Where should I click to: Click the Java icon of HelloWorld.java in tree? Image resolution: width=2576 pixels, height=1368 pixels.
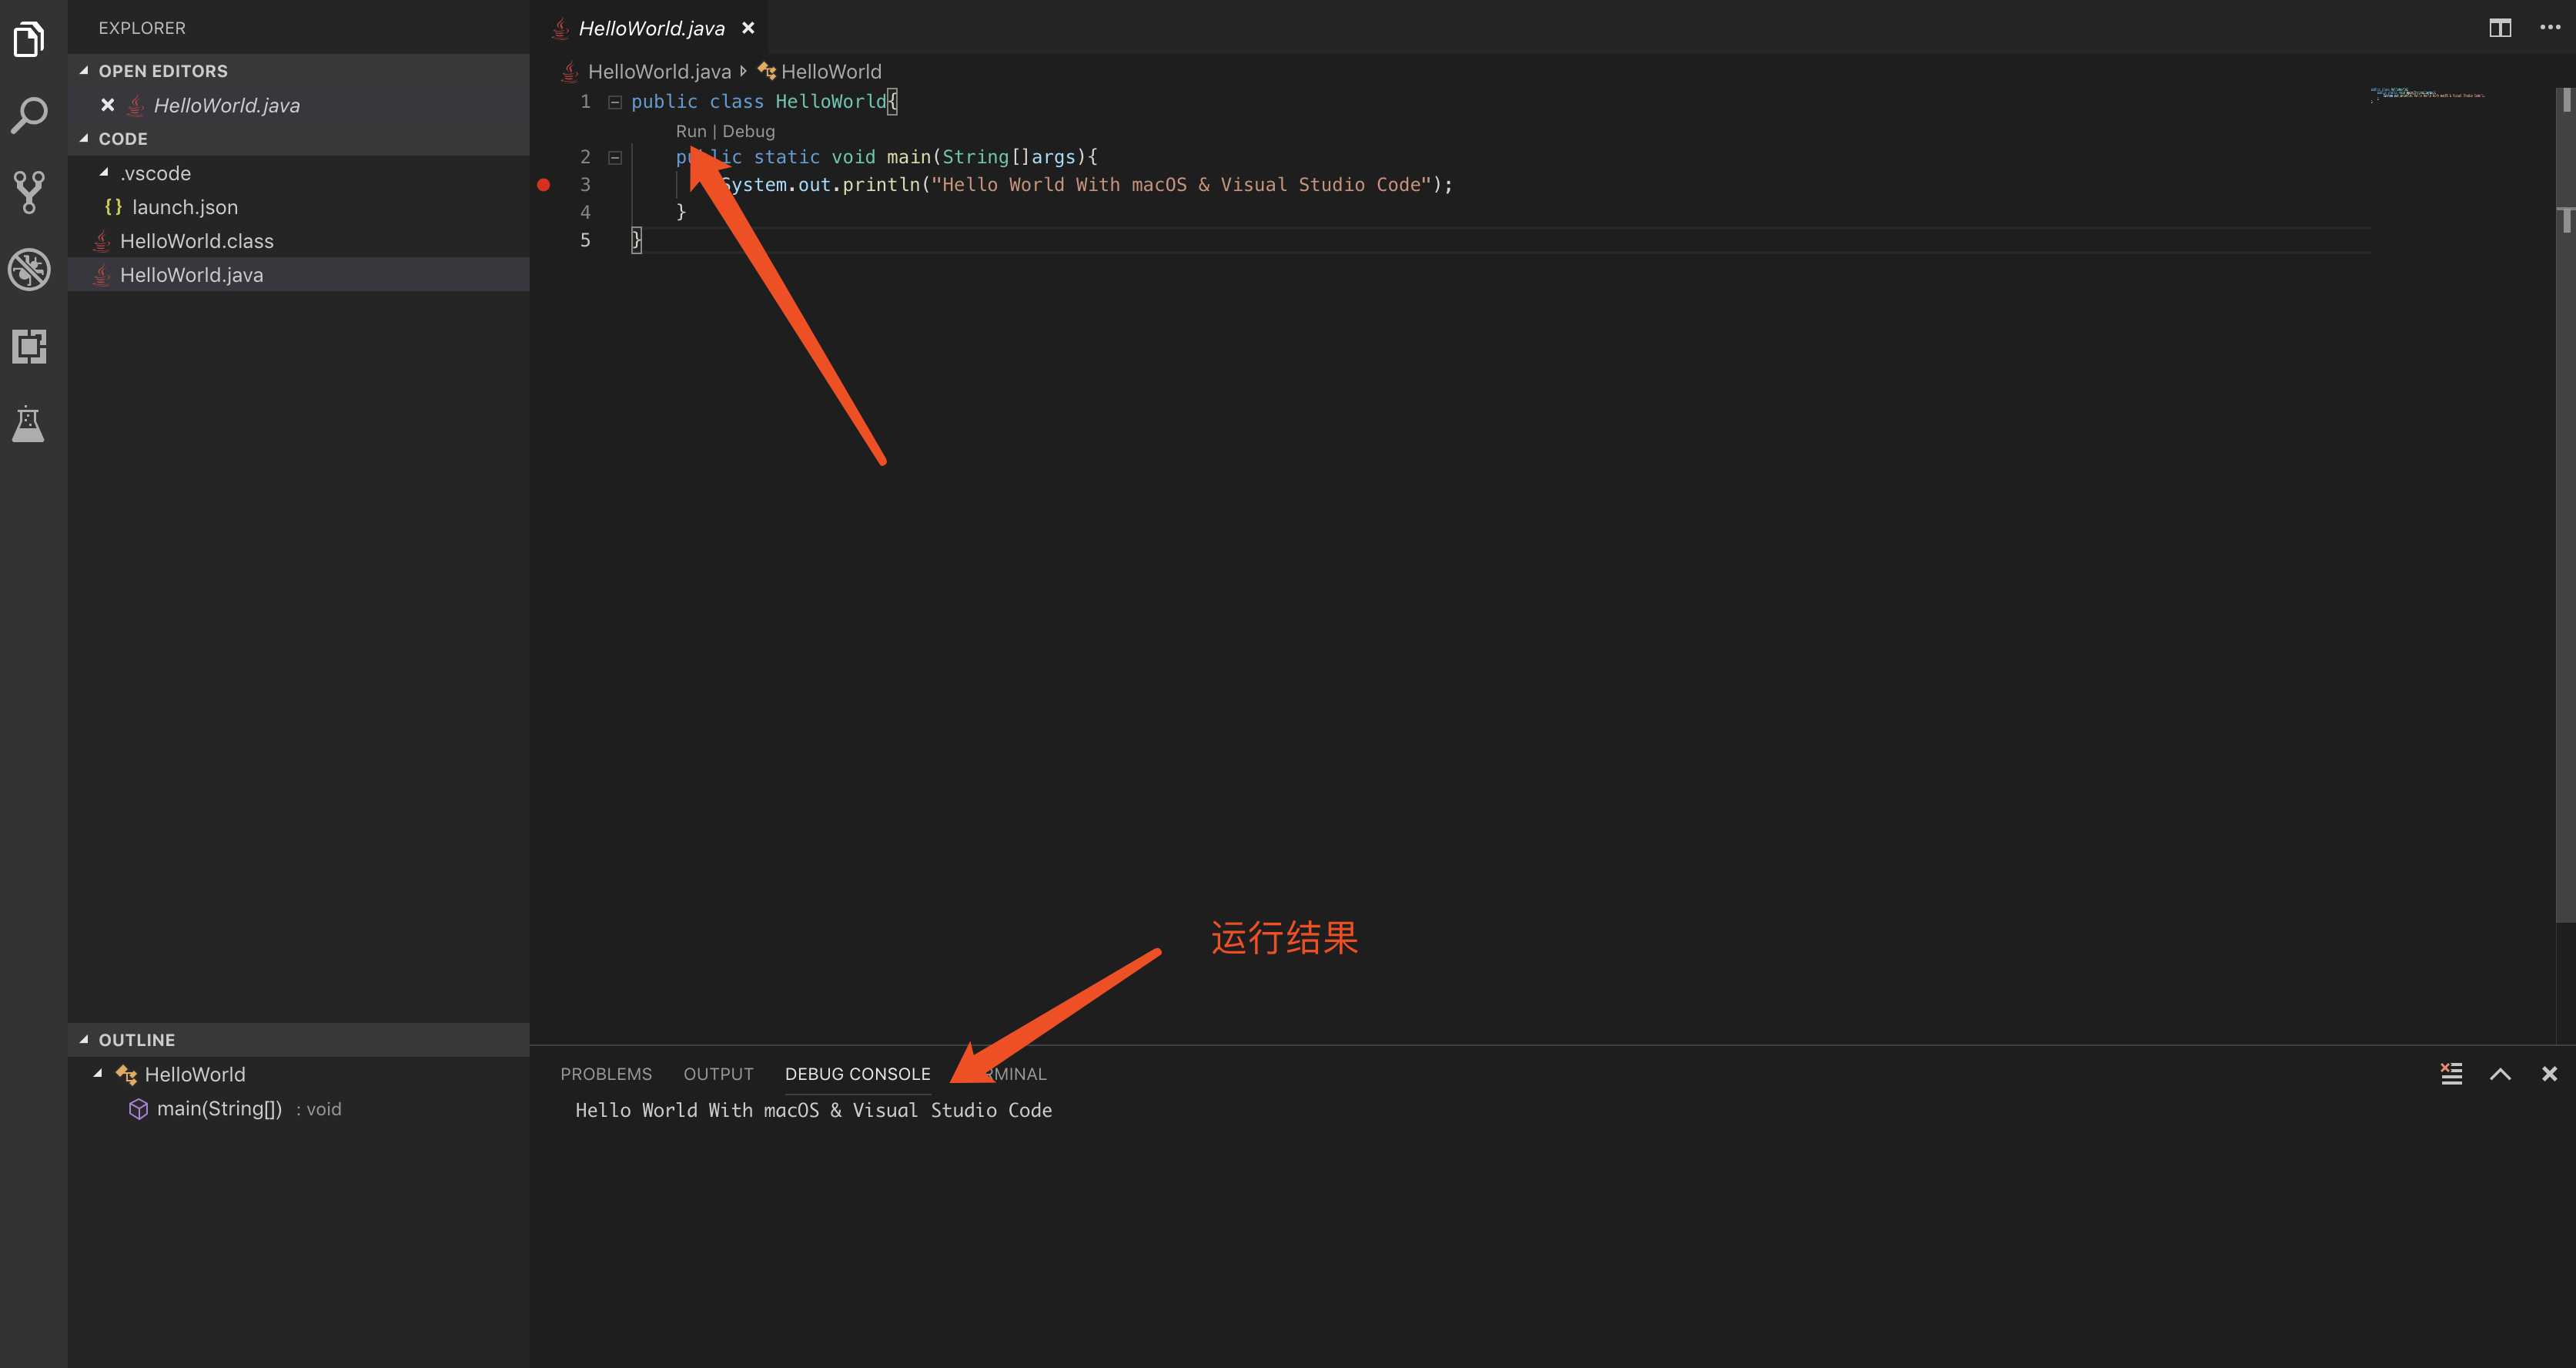point(101,275)
